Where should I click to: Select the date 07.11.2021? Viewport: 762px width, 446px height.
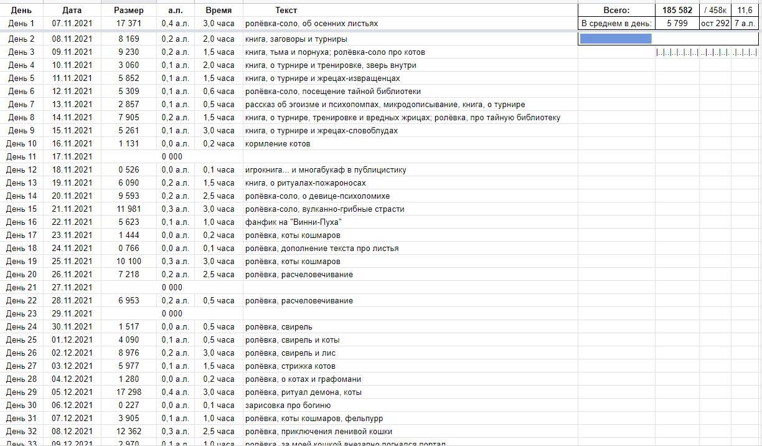coord(72,23)
